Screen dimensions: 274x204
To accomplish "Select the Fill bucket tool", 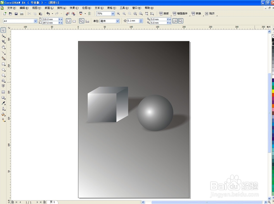I will (3, 114).
